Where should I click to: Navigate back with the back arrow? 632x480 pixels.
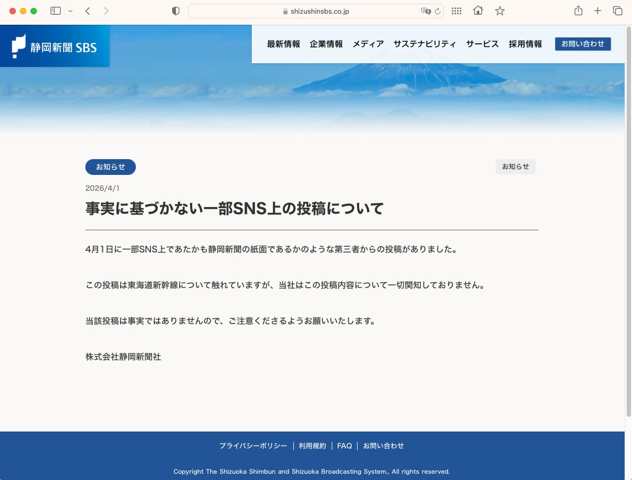87,10
